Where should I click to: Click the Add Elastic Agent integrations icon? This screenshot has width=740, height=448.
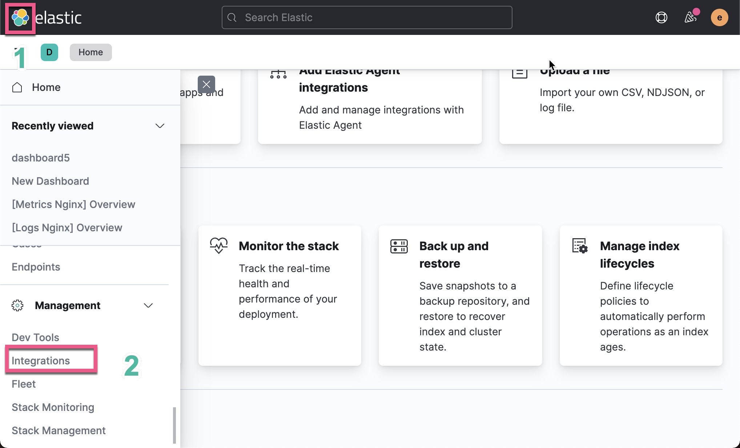click(278, 74)
